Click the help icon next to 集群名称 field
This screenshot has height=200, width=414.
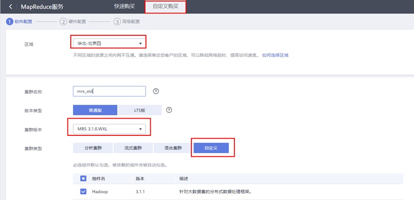pyautogui.click(x=156, y=91)
